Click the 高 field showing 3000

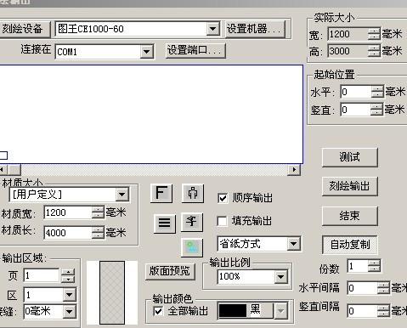pos(348,51)
